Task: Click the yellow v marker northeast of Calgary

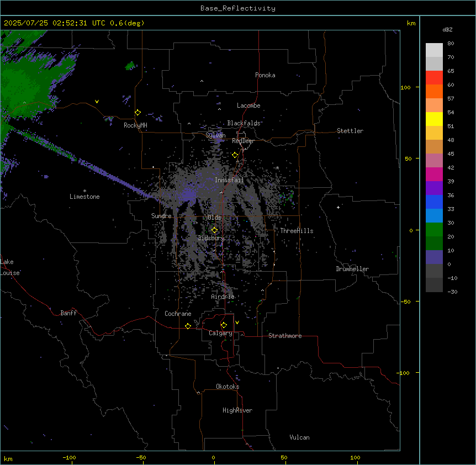Action: tap(237, 323)
